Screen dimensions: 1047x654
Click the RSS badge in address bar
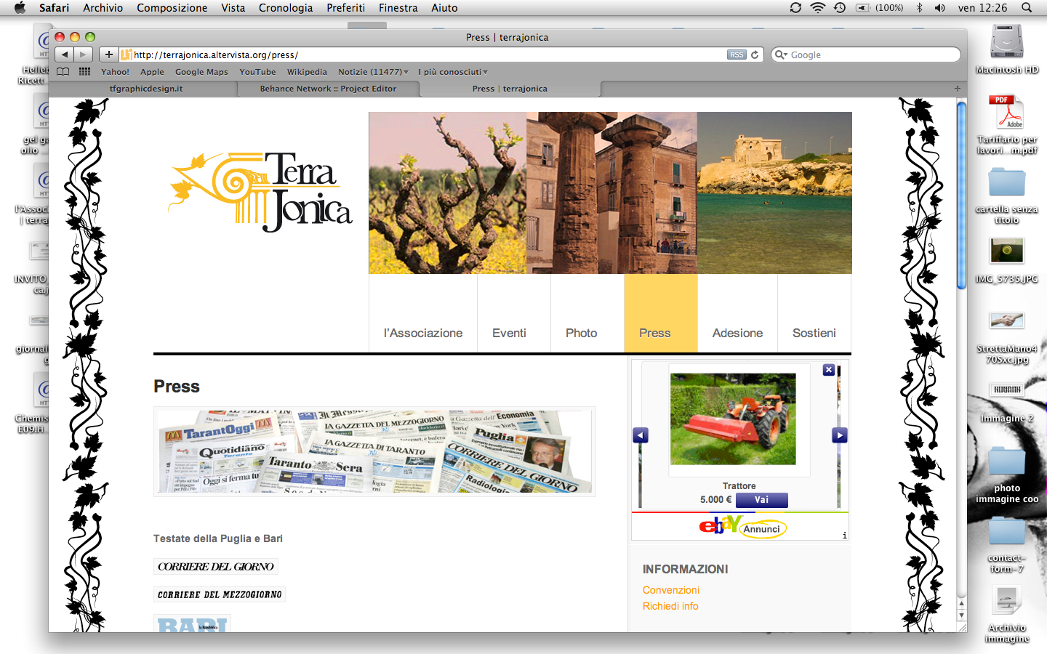click(737, 54)
